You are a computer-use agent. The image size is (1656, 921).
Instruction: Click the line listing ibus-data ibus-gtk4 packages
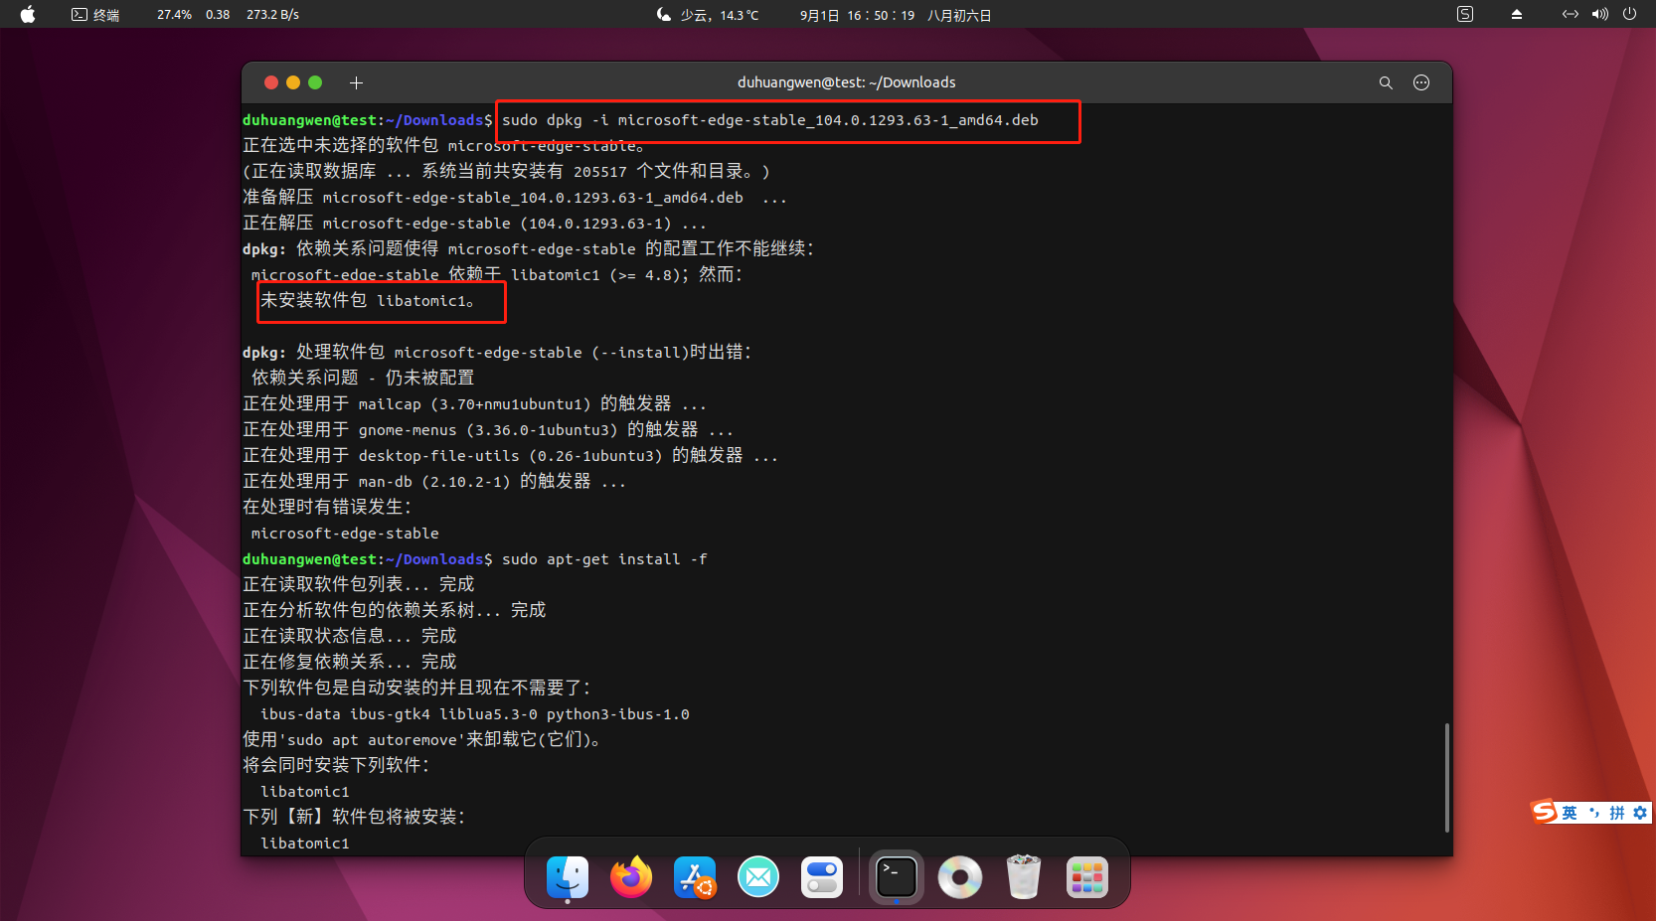tap(475, 714)
